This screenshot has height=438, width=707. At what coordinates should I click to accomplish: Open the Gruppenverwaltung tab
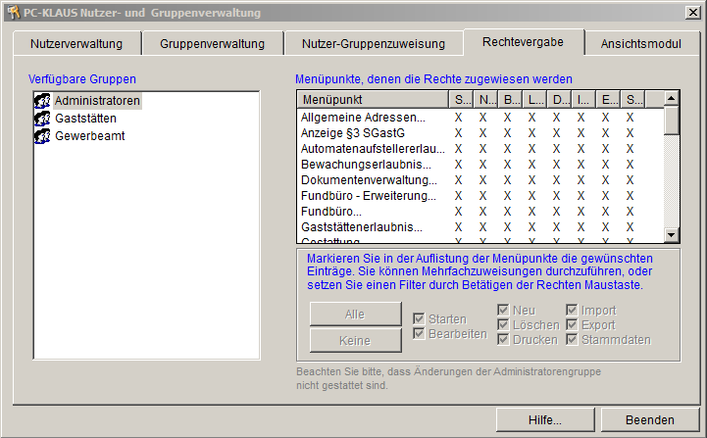(212, 44)
